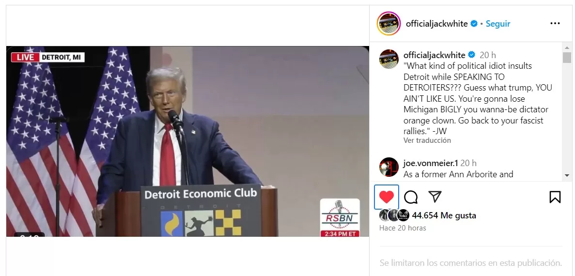View the 44.654 Me gusta likes list
This screenshot has height=276, width=575.
[x=444, y=215]
